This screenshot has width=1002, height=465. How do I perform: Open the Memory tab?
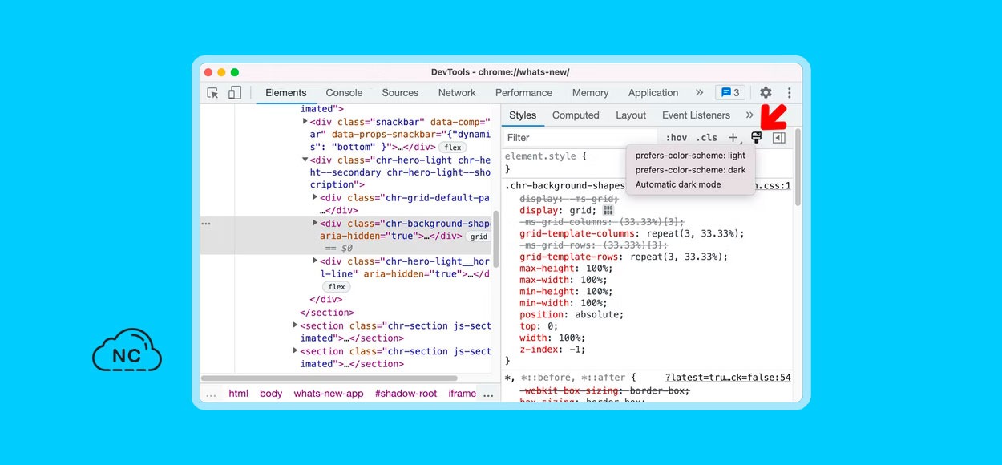point(591,93)
